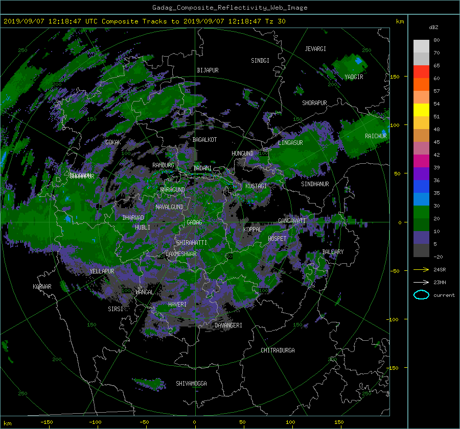Click the GANGAVATI city label
Screen dimensions: 460x429
(292, 221)
